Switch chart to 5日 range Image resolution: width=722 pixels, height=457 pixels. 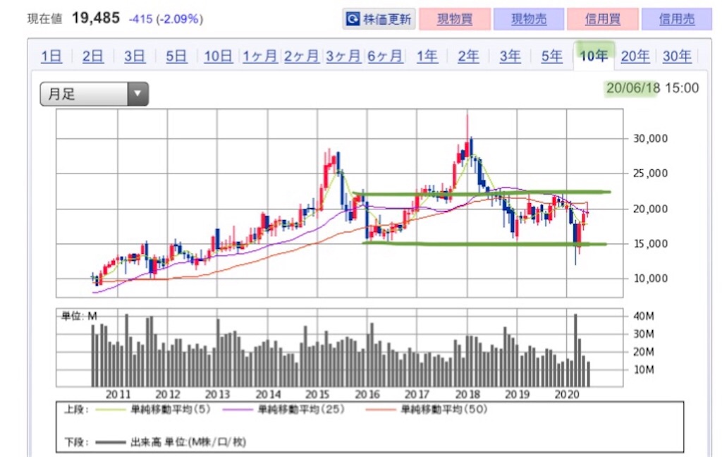(x=176, y=56)
